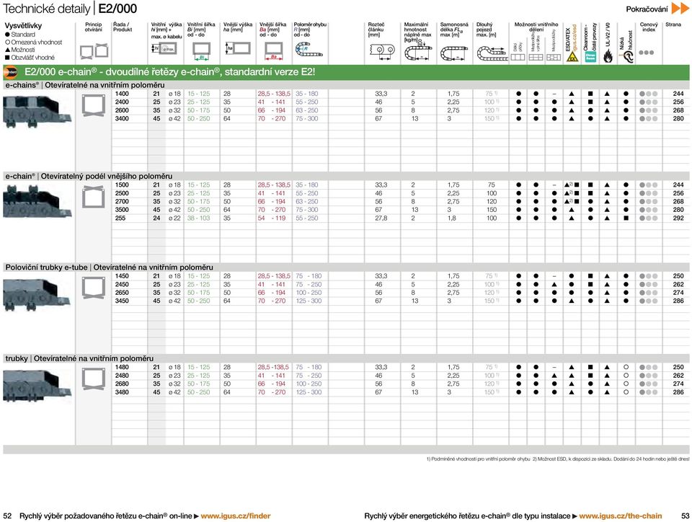Click section header Otevíratelné na vnitřním poloměru e-chains
692x522 pixels.
pos(85,85)
